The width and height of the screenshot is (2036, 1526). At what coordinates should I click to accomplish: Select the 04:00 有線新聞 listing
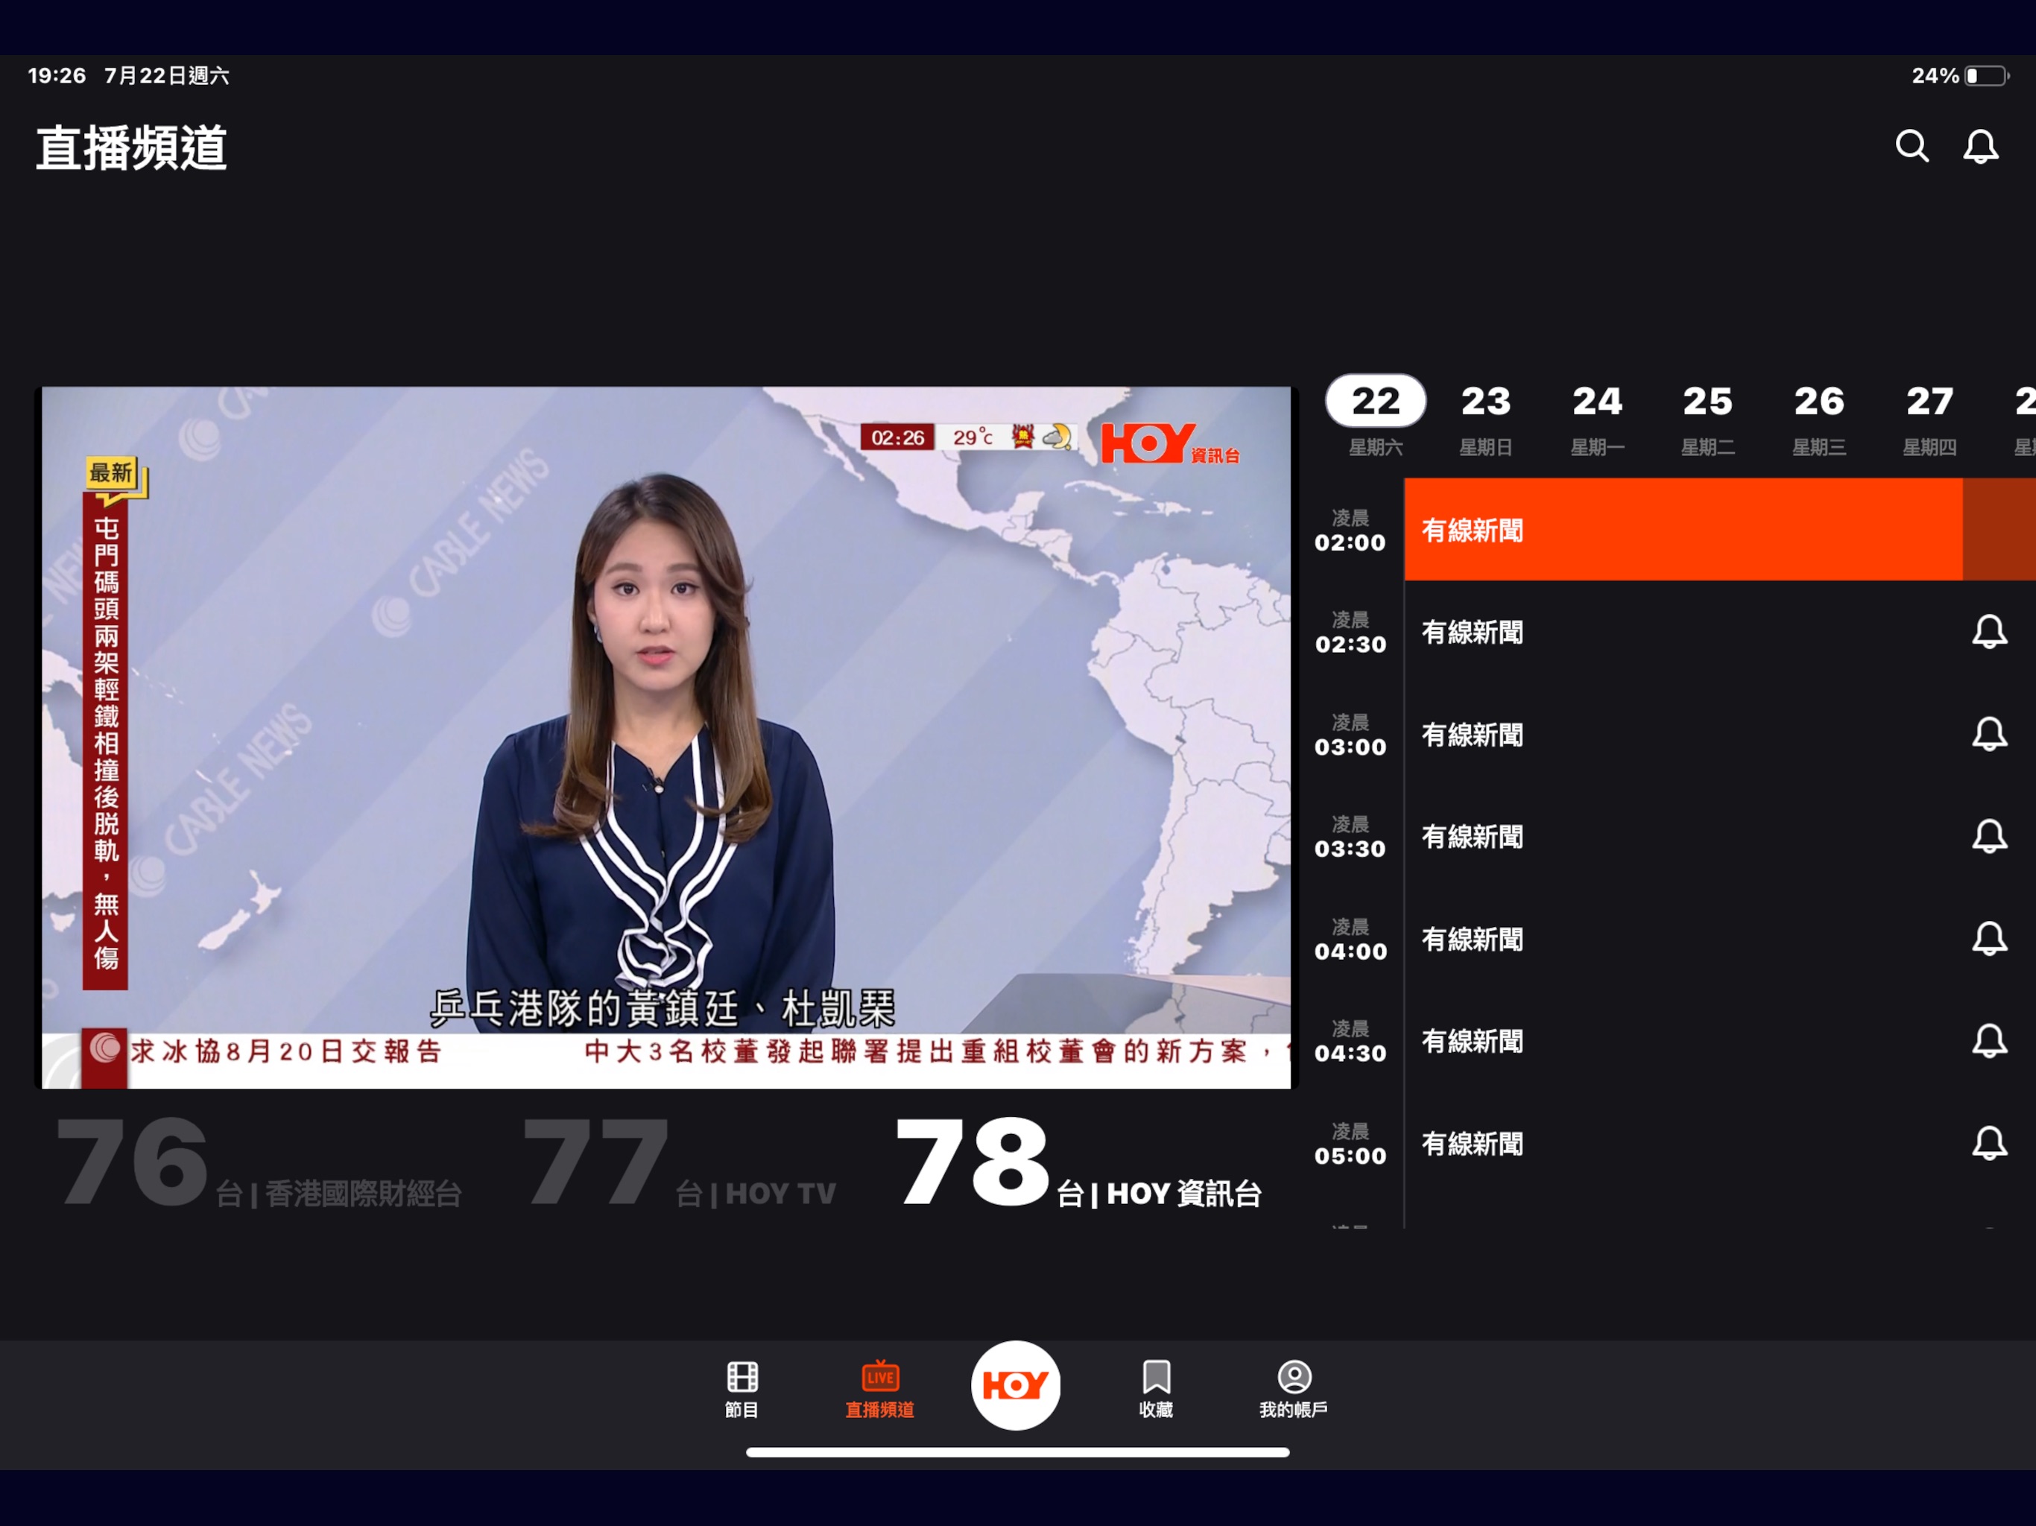[1719, 939]
